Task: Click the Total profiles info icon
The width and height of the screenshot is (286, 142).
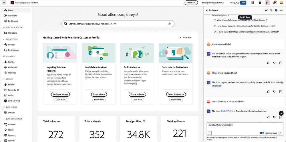Action: point(144,121)
